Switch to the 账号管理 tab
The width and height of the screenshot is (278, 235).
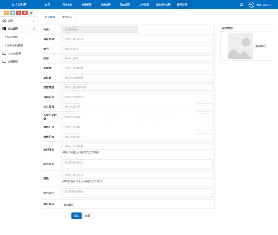point(50,17)
